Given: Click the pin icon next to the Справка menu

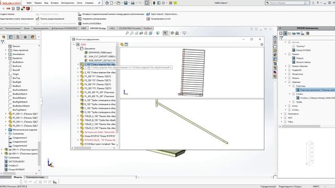Looking at the screenshot, I should tap(99, 3).
